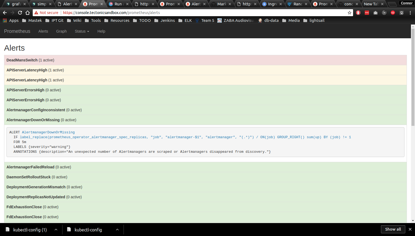Click the camera screenshot extension icon
Image resolution: width=415 pixels, height=236 pixels.
tap(376, 13)
